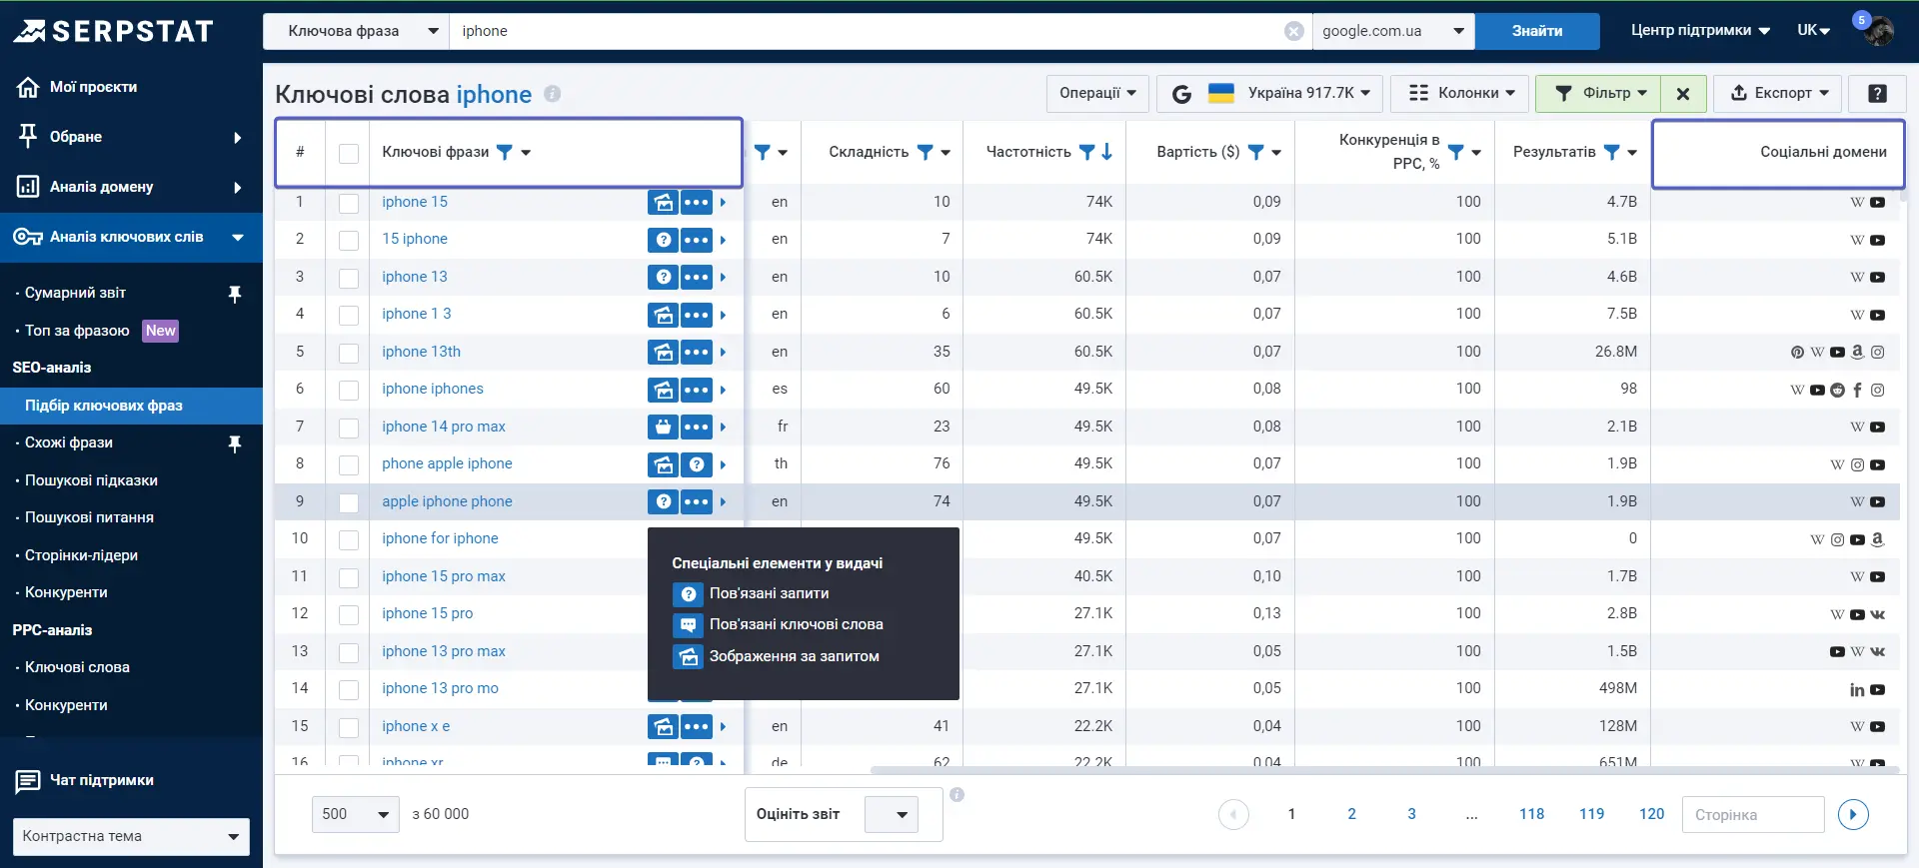Expand the Обране sidebar menu

pos(131,137)
